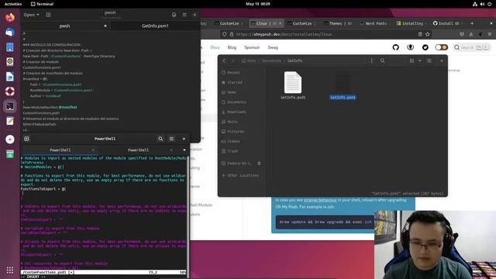
Task: Select the GetInfo.psd1 file
Action: pos(293,85)
